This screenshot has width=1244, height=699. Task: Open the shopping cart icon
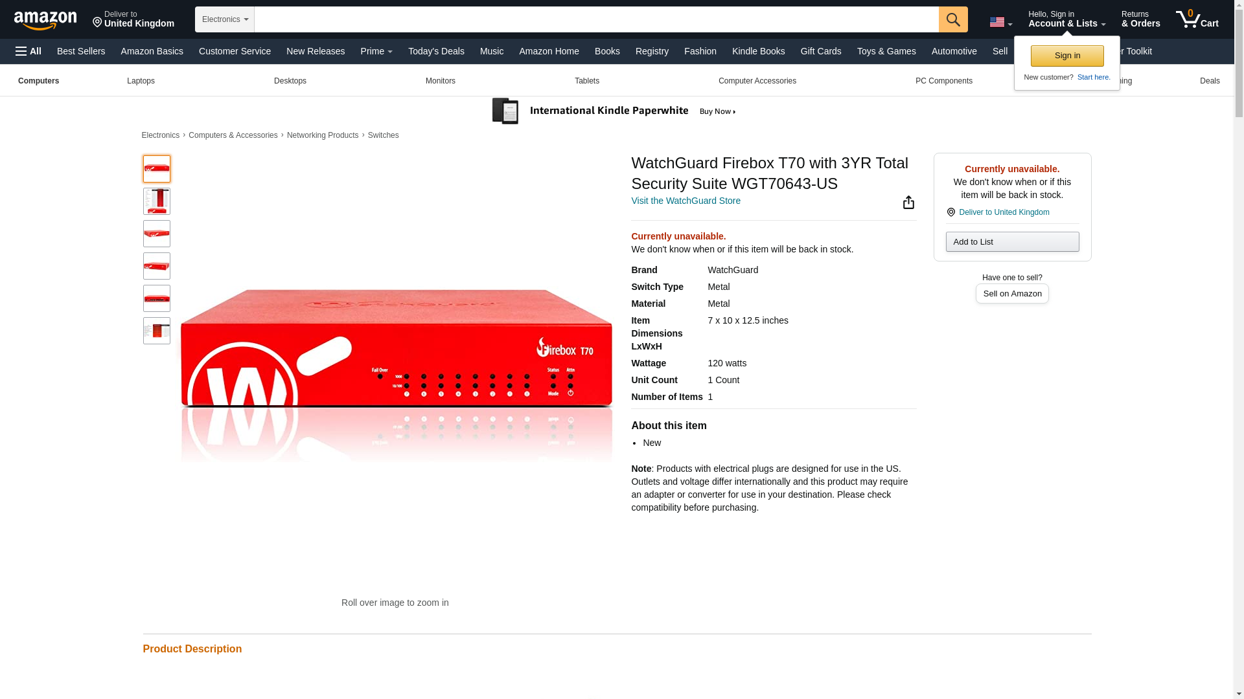(1197, 19)
